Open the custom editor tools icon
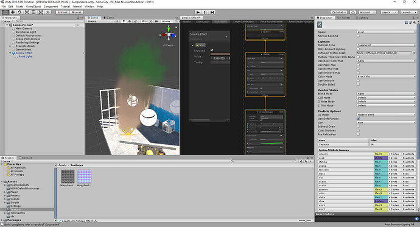The image size is (420, 227). point(47,12)
